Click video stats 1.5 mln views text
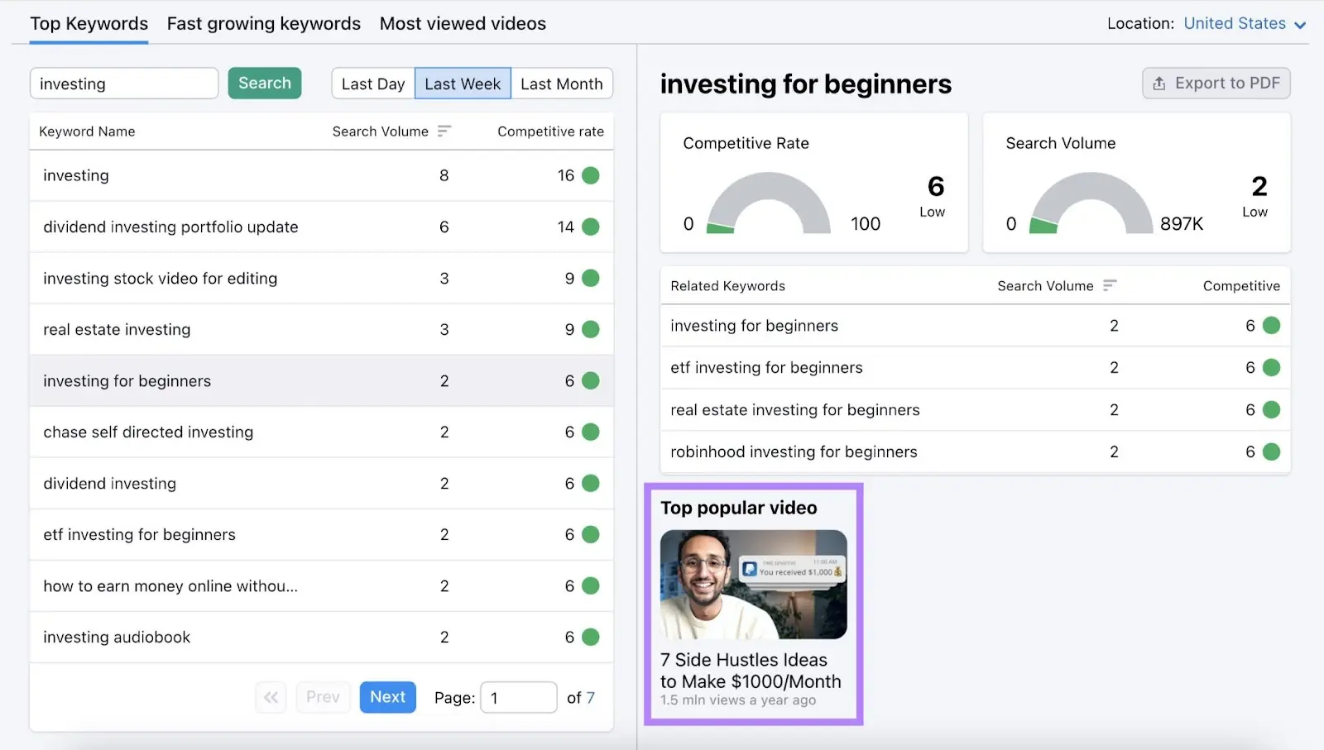Image resolution: width=1324 pixels, height=750 pixels. (738, 700)
